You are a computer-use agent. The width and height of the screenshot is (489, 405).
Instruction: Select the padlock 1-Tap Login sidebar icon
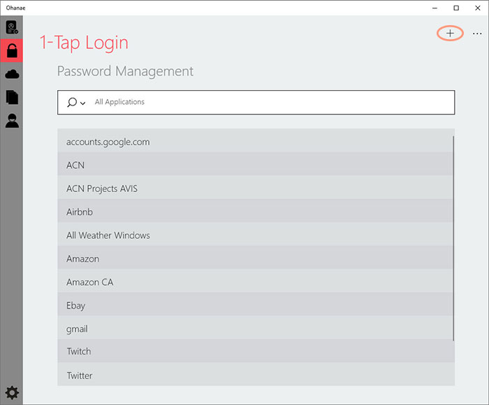[x=12, y=50]
